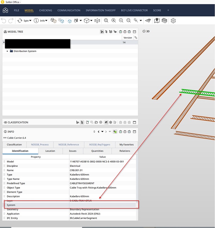Open the 3D view settings gear

(173, 21)
